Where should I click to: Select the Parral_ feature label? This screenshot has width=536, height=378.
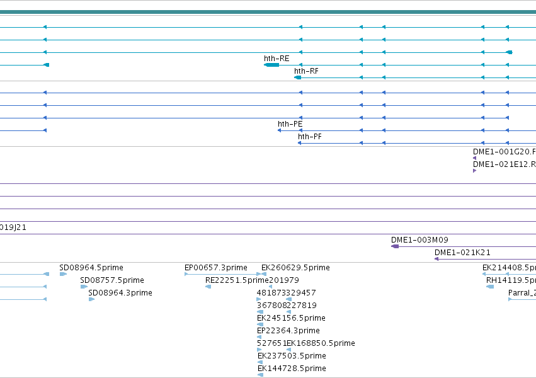click(522, 293)
